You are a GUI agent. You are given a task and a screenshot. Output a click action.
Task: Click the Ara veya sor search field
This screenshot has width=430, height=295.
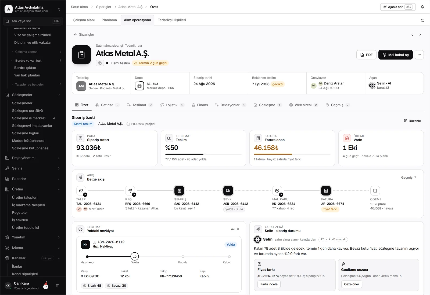[x=33, y=21]
